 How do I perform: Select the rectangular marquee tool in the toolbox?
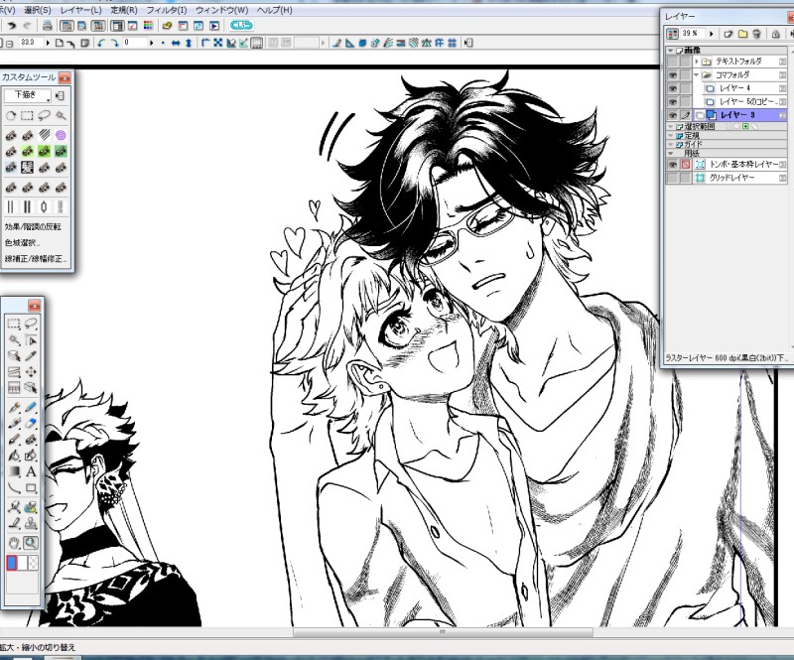click(14, 324)
